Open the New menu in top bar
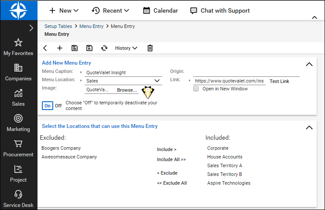This screenshot has width=325, height=210. point(64,10)
